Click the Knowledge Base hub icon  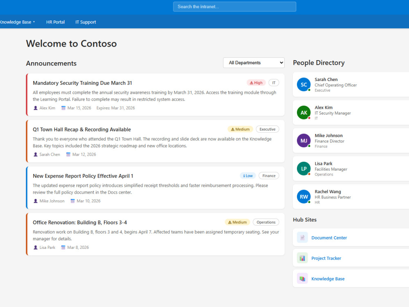click(x=302, y=279)
